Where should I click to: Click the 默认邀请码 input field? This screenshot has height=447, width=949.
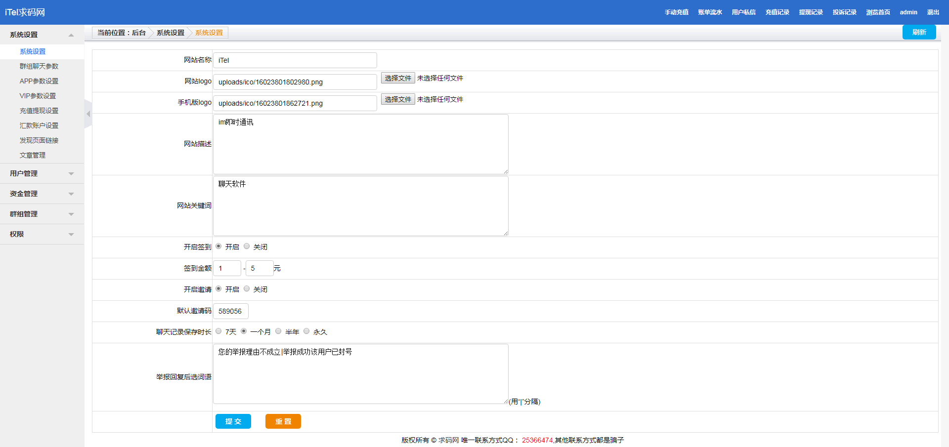point(230,311)
